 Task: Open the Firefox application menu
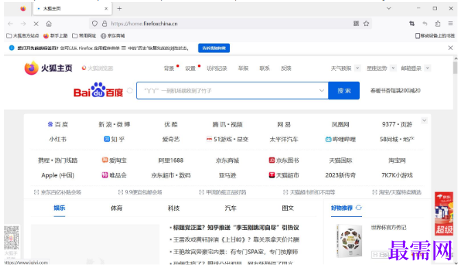click(451, 23)
